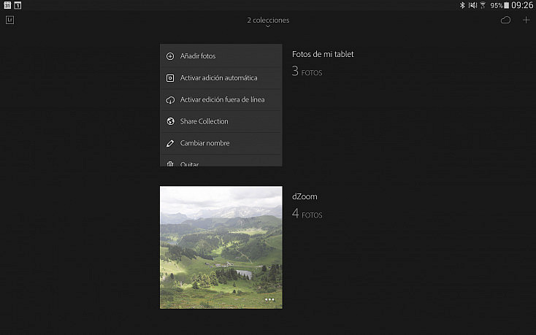Tap the battery 95% indicator

[499, 5]
